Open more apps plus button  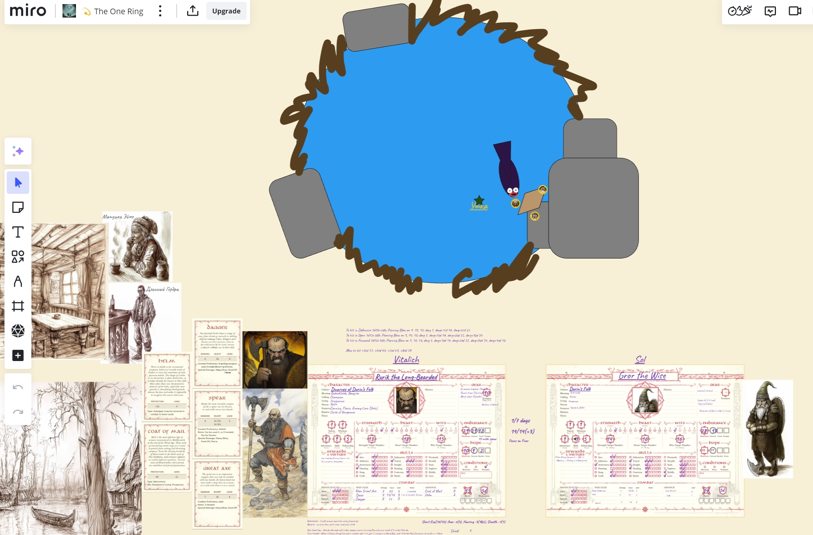coord(18,355)
